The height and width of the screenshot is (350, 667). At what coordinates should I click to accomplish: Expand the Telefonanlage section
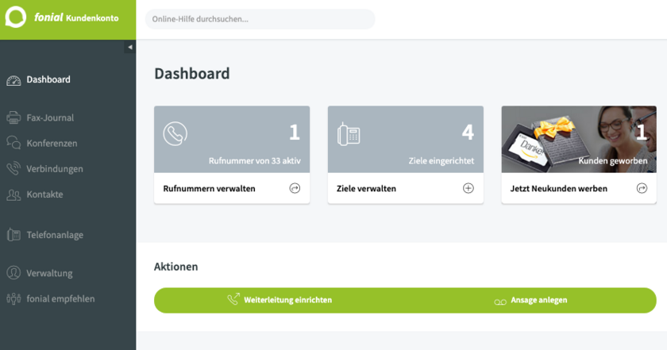click(54, 235)
